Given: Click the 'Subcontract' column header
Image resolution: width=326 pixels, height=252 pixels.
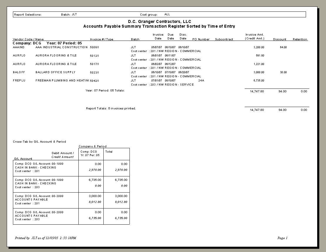Looking at the screenshot, I should pos(224,39).
